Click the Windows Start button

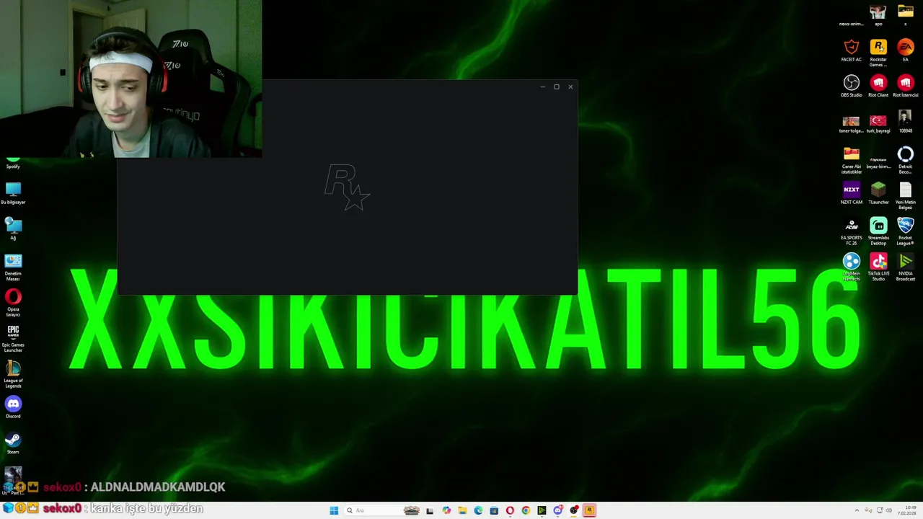pos(334,510)
